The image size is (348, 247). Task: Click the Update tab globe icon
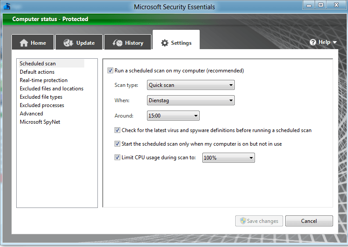click(x=68, y=43)
